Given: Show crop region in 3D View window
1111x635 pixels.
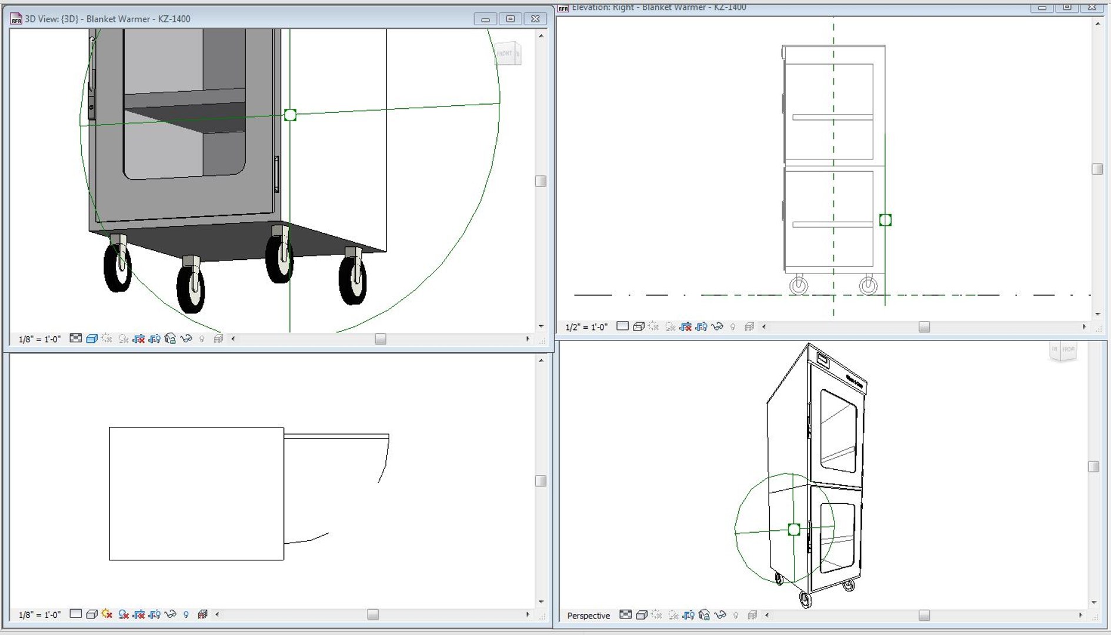Looking at the screenshot, I should pyautogui.click(x=155, y=339).
